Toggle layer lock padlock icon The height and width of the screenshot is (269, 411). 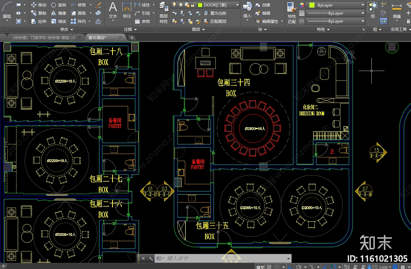[193, 5]
